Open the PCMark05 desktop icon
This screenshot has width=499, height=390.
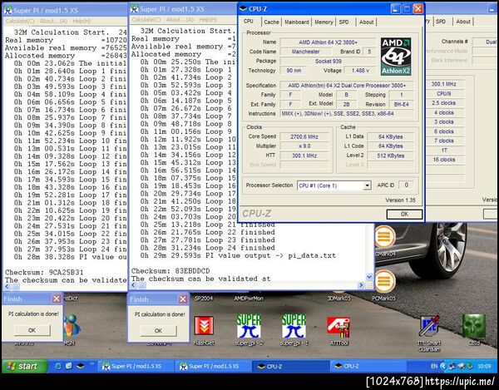pos(383,281)
